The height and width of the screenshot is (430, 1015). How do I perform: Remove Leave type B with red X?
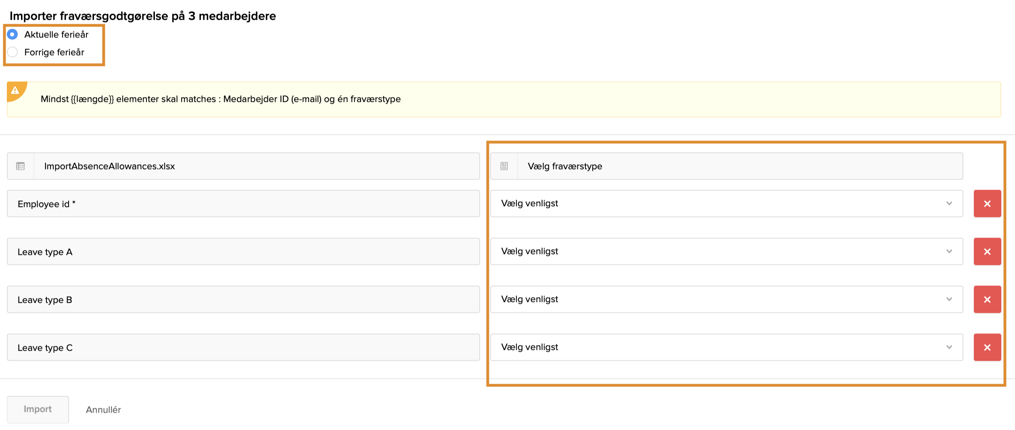[x=987, y=300]
